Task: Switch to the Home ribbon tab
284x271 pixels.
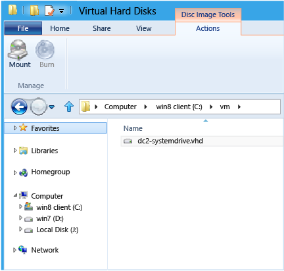Action: [60, 28]
